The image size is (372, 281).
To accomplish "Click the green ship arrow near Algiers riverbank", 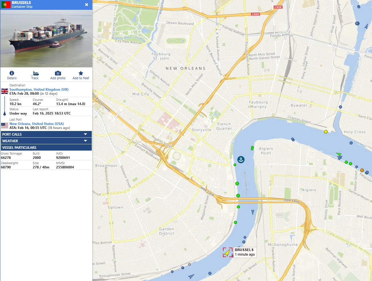I will (x=339, y=155).
